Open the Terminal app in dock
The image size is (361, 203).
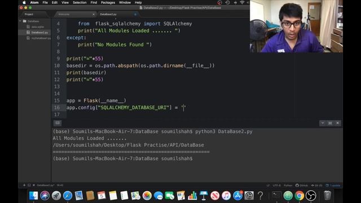[x=276, y=196]
